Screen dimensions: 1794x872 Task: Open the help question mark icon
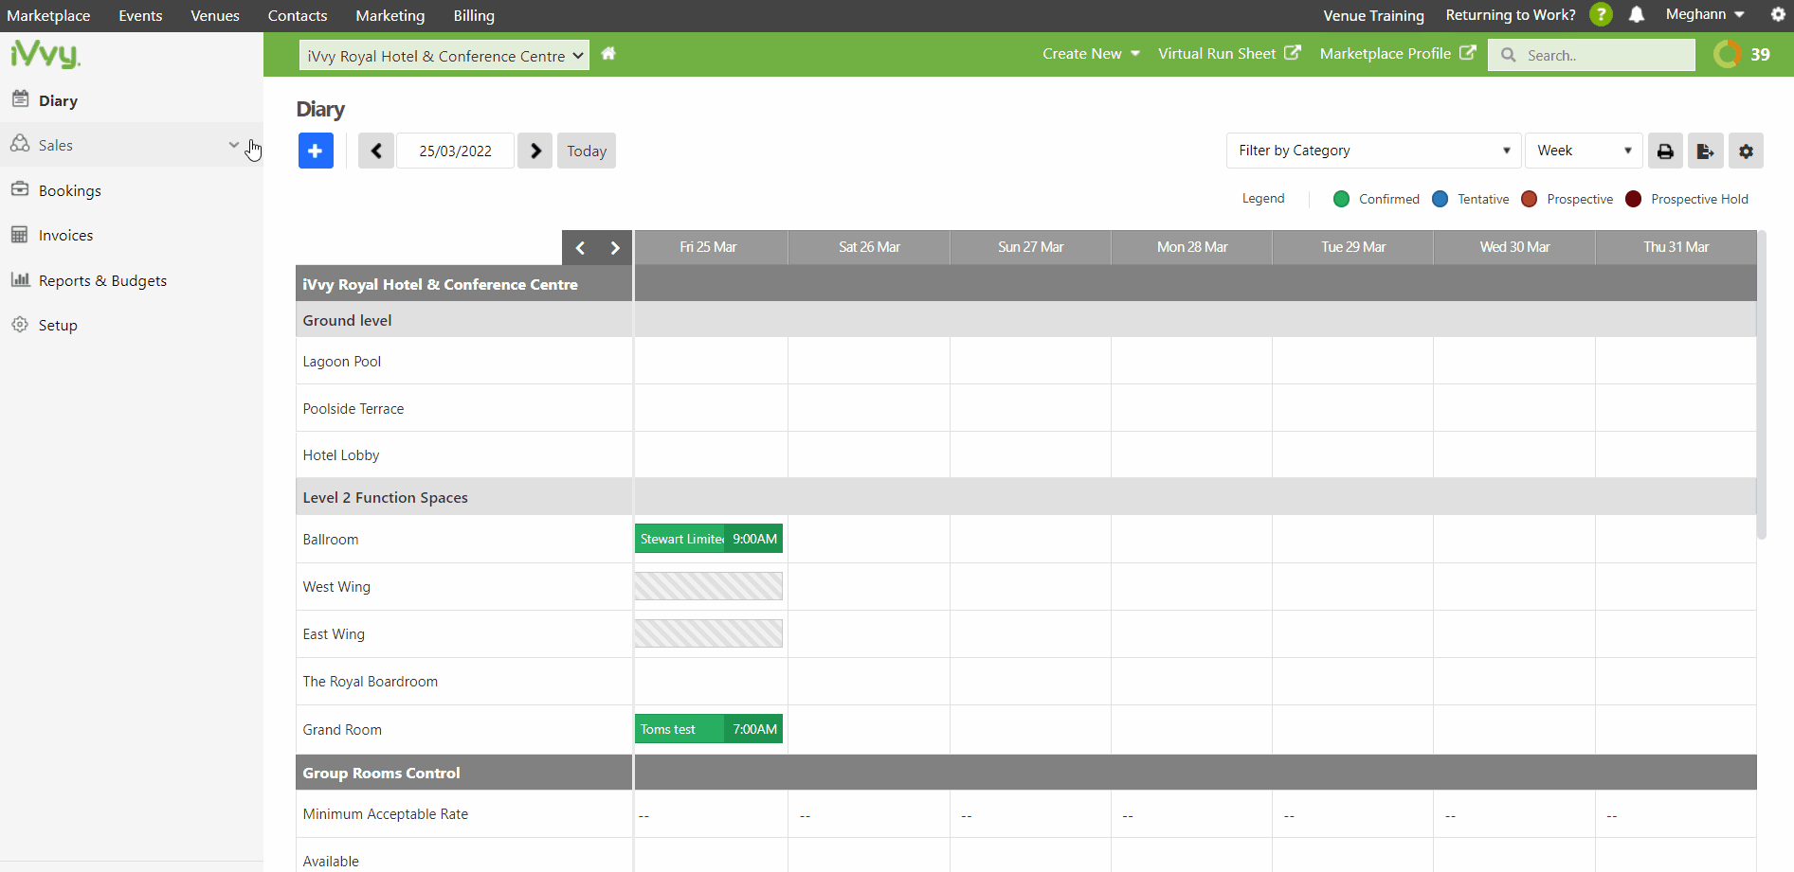click(1601, 15)
